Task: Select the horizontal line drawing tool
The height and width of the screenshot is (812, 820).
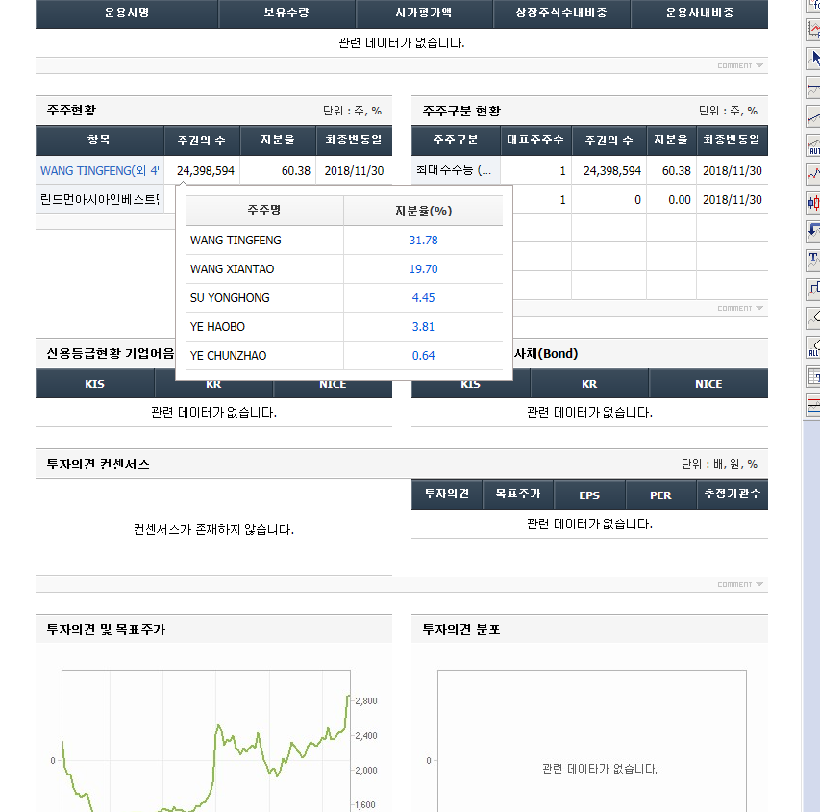Action: 813,88
